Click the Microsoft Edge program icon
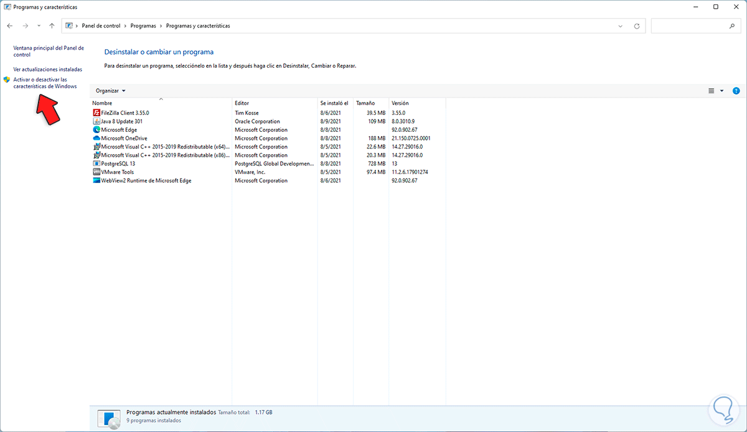The image size is (747, 432). pos(96,130)
